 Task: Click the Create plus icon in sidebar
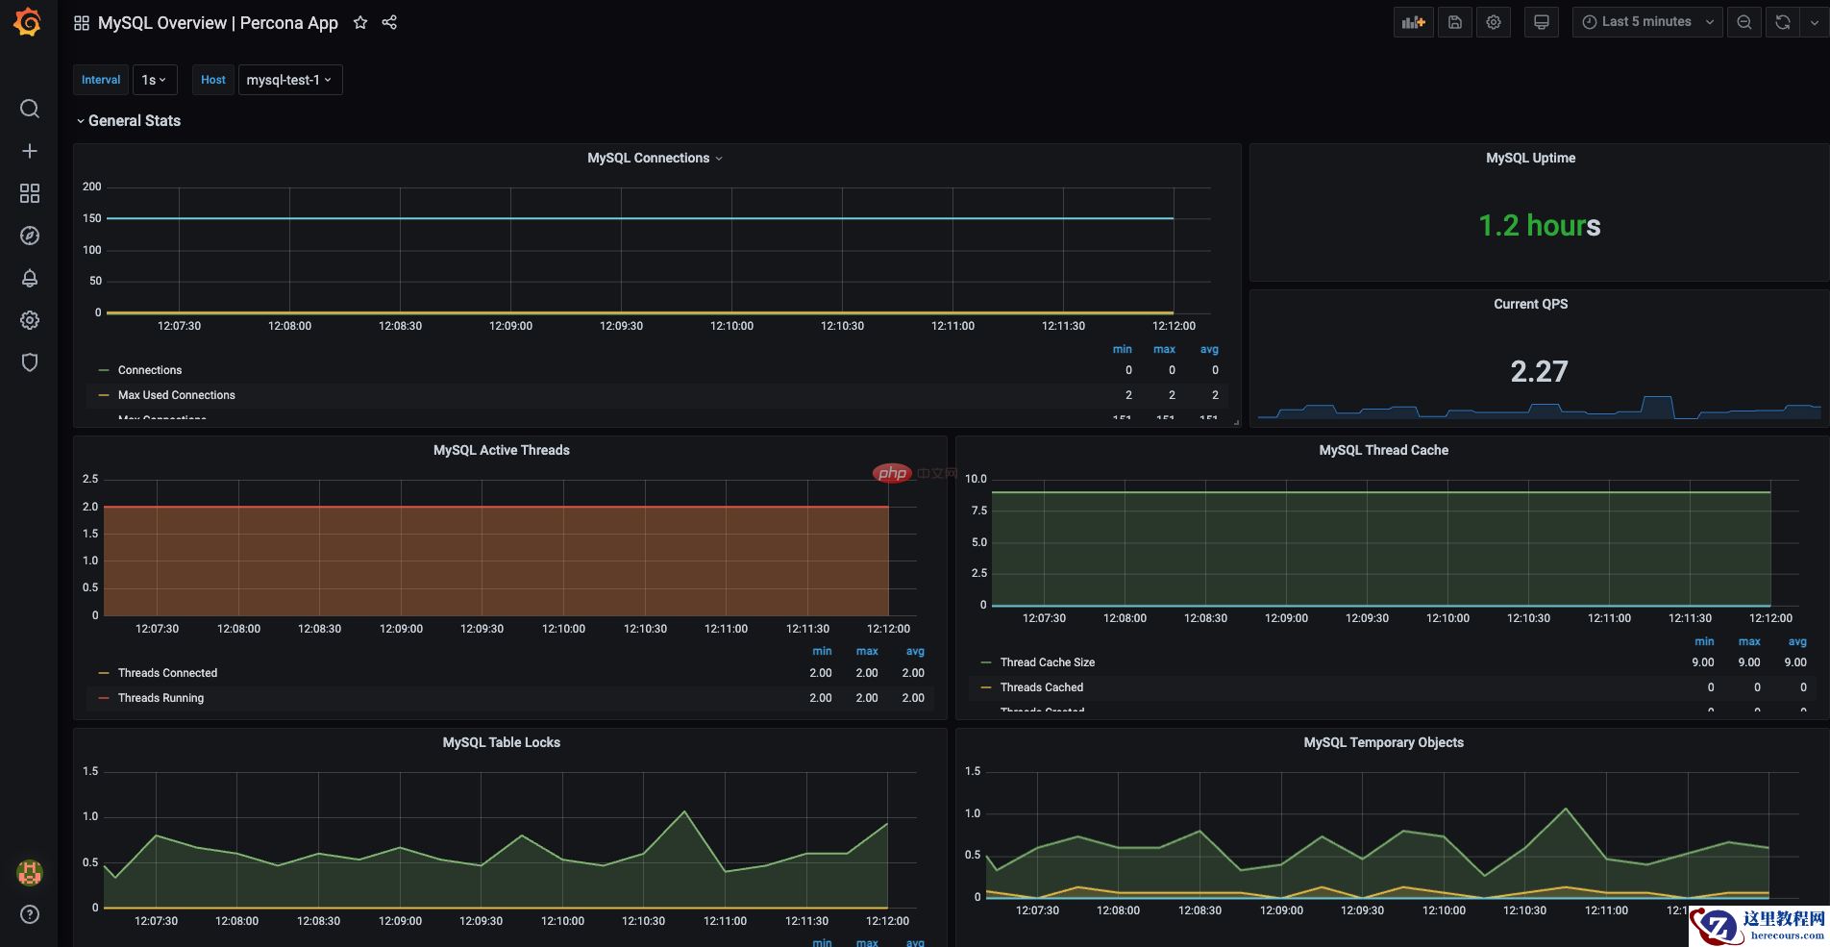click(x=30, y=151)
